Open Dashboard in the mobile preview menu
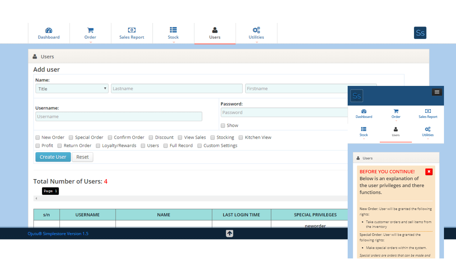Image resolution: width=456 pixels, height=273 pixels. (364, 114)
